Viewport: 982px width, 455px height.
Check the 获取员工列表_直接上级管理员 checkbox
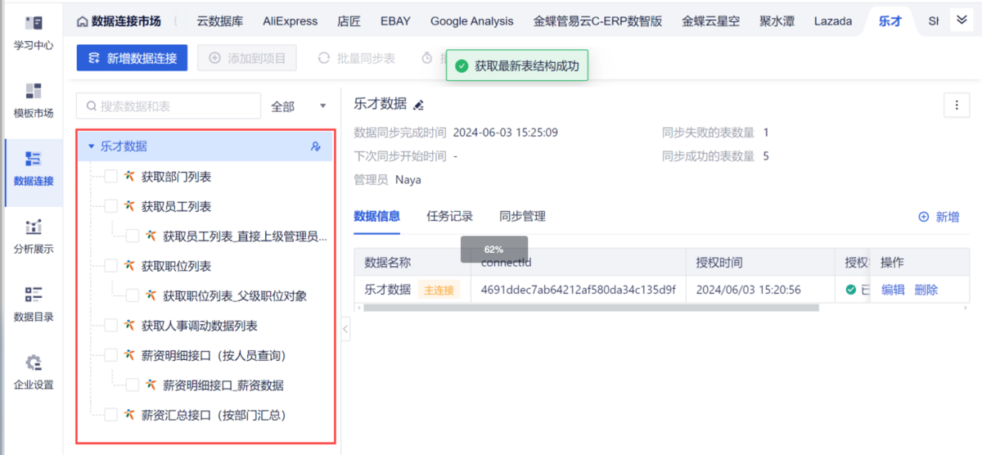click(133, 236)
